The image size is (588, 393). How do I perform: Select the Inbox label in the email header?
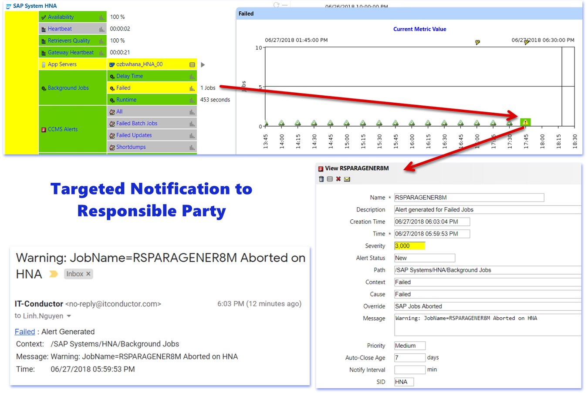(x=75, y=274)
